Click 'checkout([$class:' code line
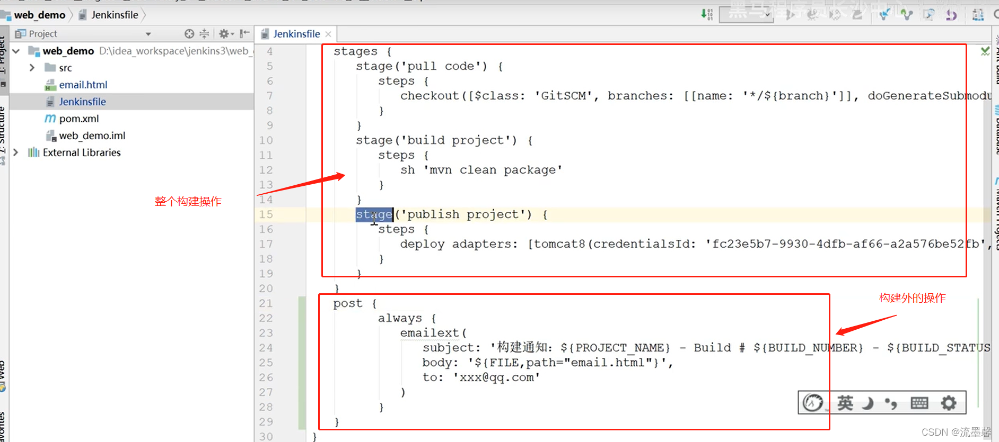Image resolution: width=999 pixels, height=442 pixels. click(x=696, y=96)
